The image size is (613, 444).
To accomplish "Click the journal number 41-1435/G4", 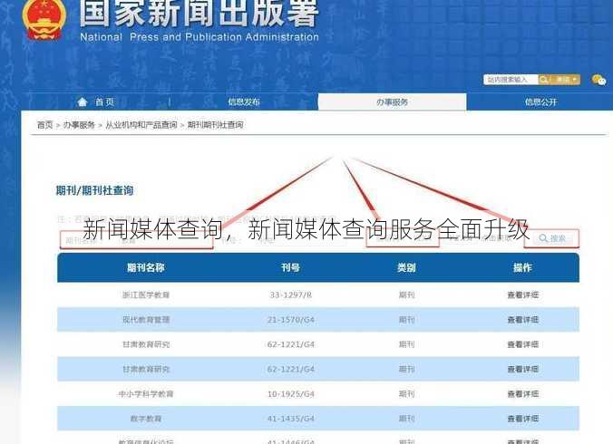I will coord(291,419).
